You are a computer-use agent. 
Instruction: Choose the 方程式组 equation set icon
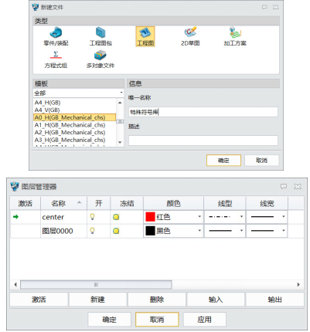[56, 55]
